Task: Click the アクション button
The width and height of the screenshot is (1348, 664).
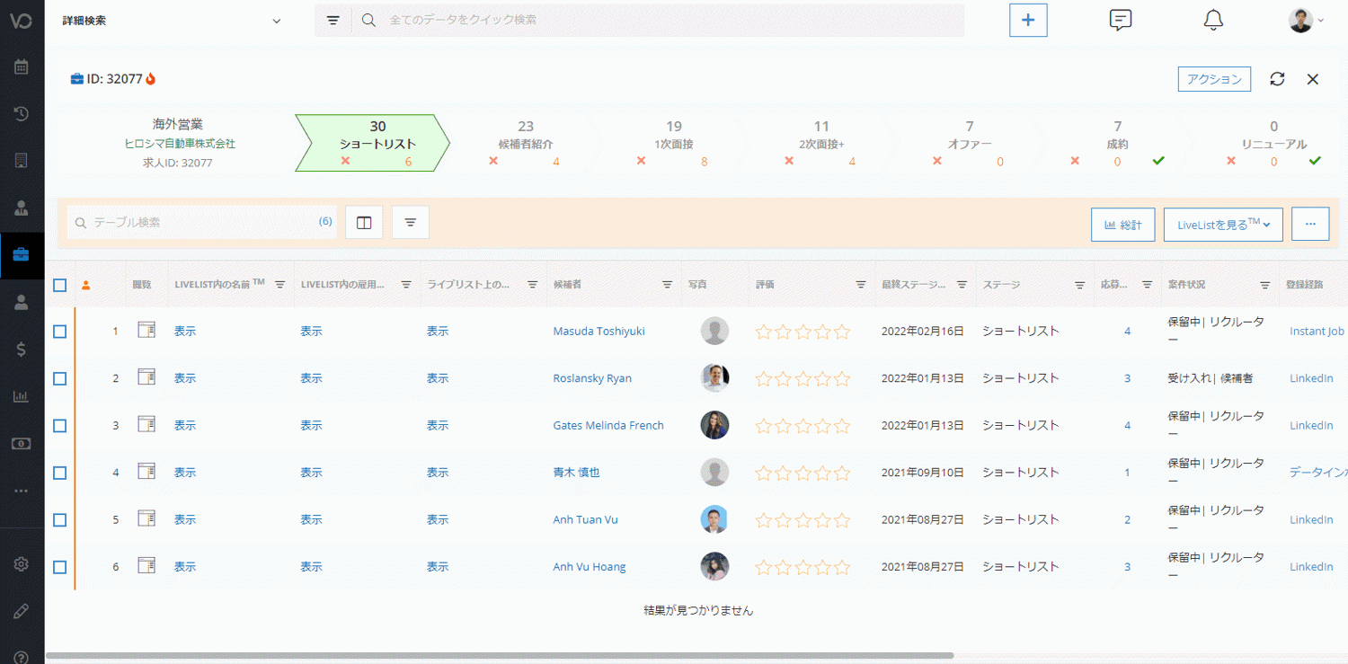Action: coord(1213,79)
